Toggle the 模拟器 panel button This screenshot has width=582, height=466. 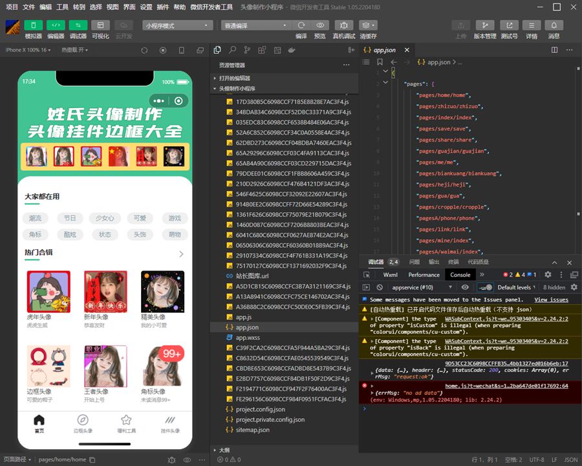point(34,25)
